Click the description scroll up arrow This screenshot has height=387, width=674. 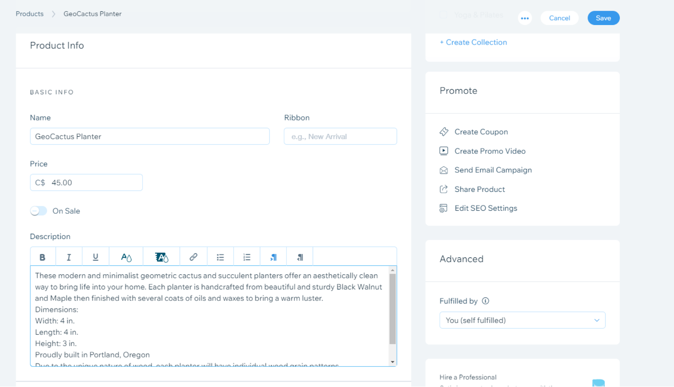393,270
